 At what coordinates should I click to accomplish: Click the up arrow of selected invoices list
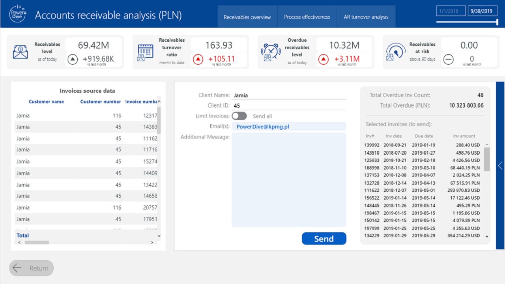pos(487,145)
